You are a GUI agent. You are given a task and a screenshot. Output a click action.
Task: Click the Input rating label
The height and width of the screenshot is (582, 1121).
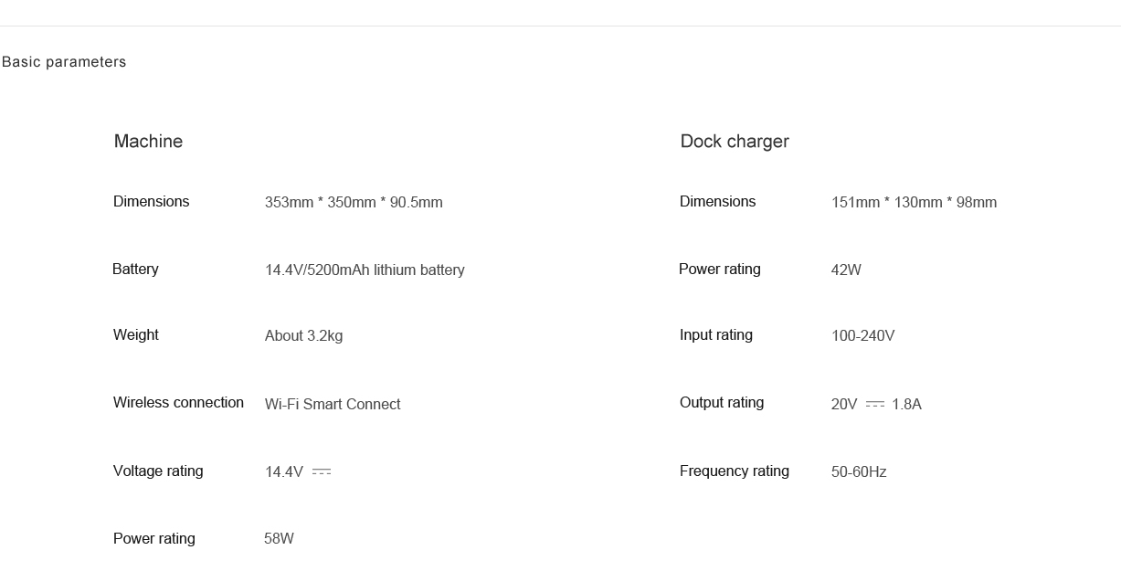point(716,335)
